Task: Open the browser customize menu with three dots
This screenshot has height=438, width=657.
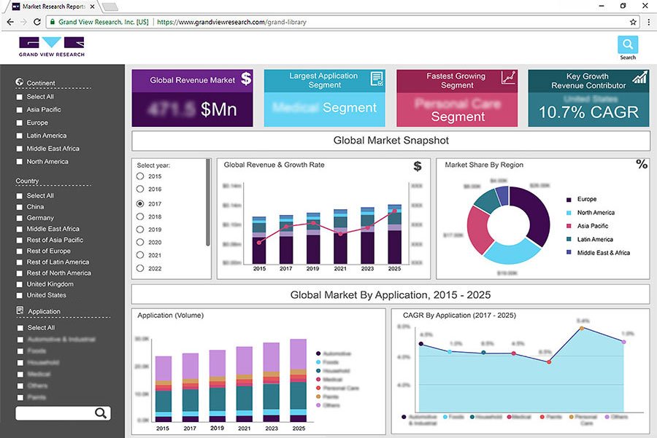Action: tap(649, 22)
